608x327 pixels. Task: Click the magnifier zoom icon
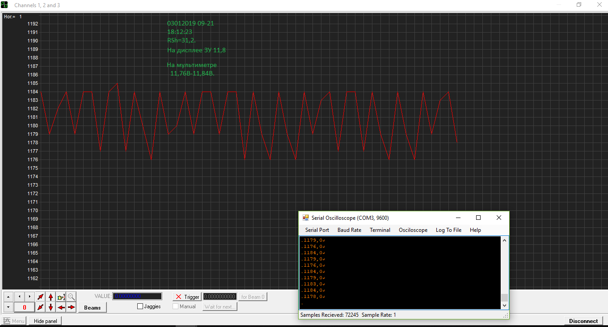[72, 297]
